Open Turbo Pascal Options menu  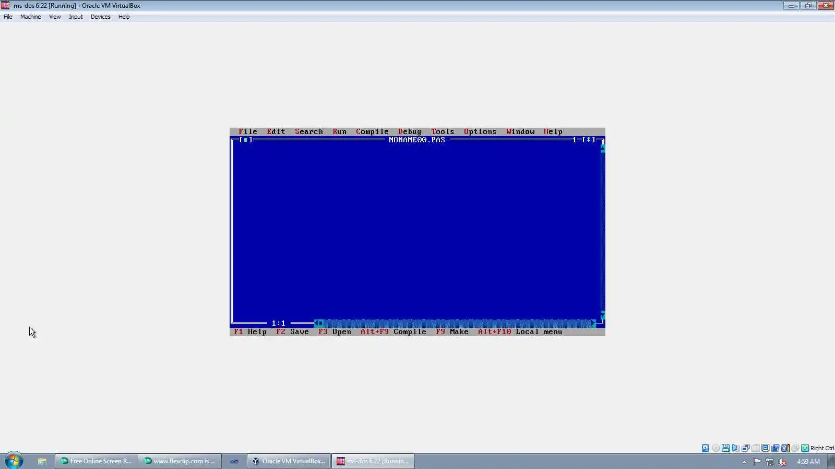(480, 131)
